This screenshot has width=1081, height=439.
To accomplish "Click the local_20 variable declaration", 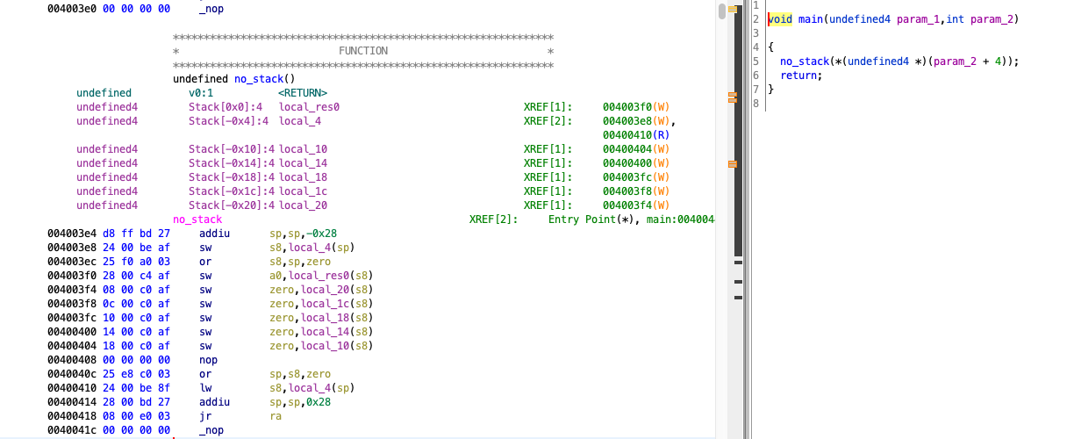I will pos(303,205).
